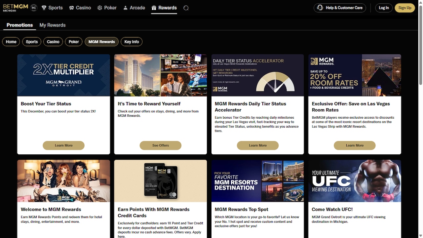
Task: Open search with the magnifying glass icon
Action: pos(186,8)
